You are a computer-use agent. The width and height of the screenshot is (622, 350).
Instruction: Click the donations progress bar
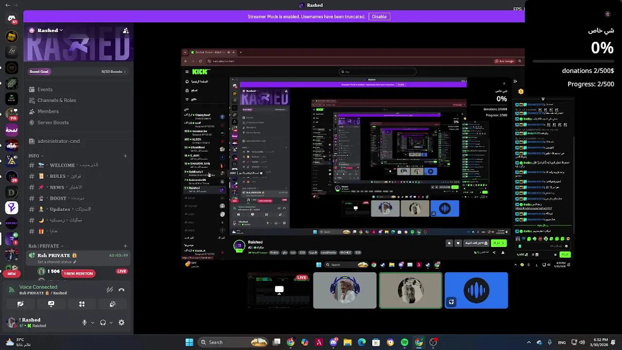[573, 62]
